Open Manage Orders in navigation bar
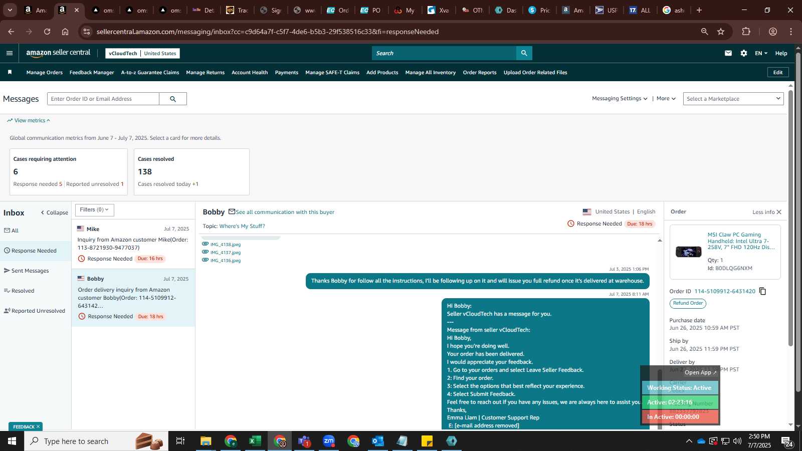 tap(45, 73)
